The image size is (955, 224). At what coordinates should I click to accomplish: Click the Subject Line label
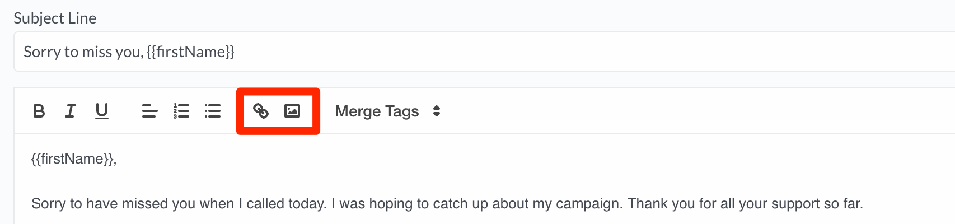click(x=55, y=18)
